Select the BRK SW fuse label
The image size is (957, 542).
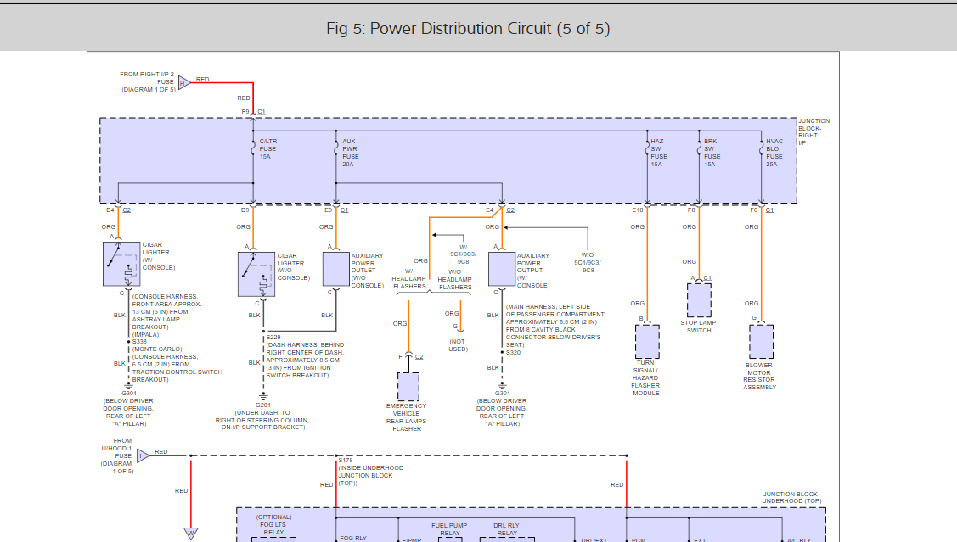pyautogui.click(x=712, y=153)
